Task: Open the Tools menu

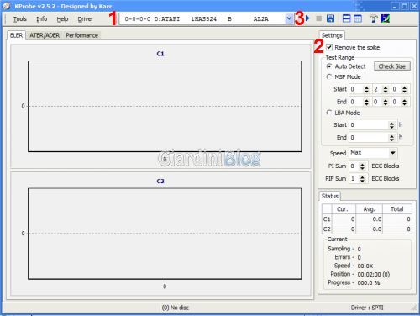Action: click(x=20, y=19)
